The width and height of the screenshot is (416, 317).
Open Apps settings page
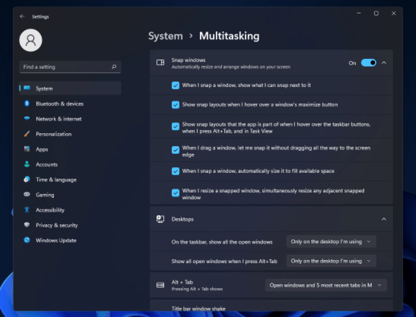coord(71,149)
